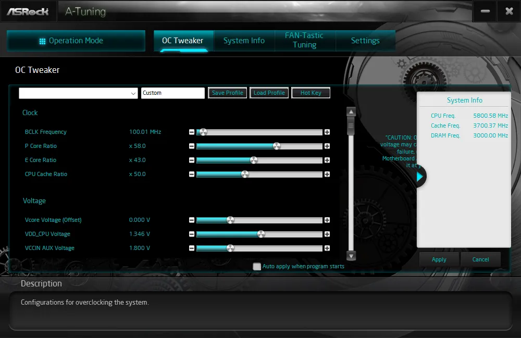Decrease Vcore Voltage offset with minus icon
This screenshot has width=521, height=338.
click(192, 220)
